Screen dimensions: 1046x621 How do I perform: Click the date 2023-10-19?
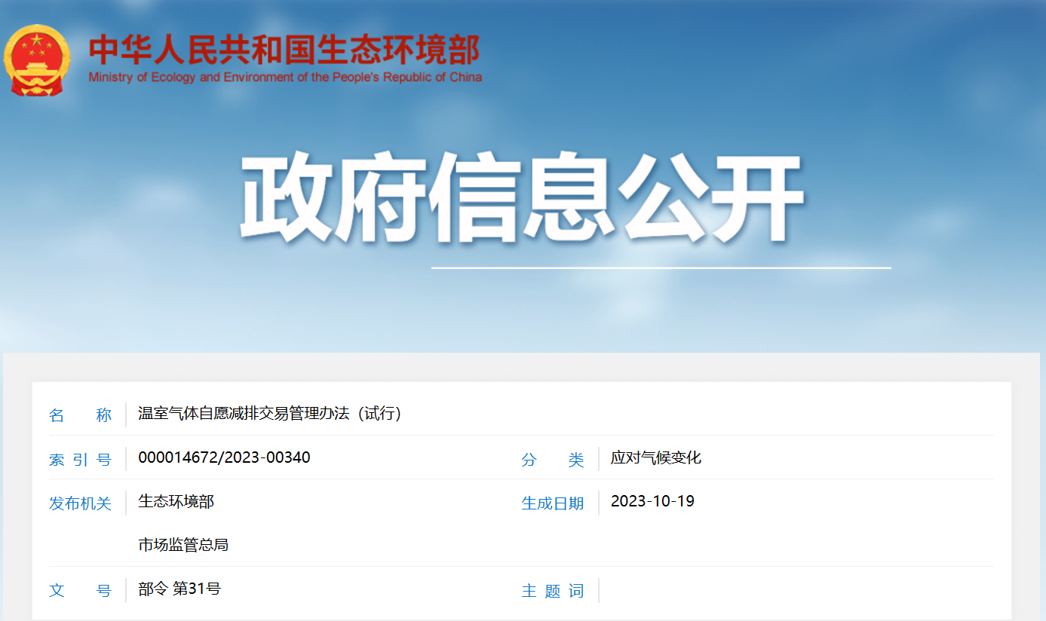point(652,501)
